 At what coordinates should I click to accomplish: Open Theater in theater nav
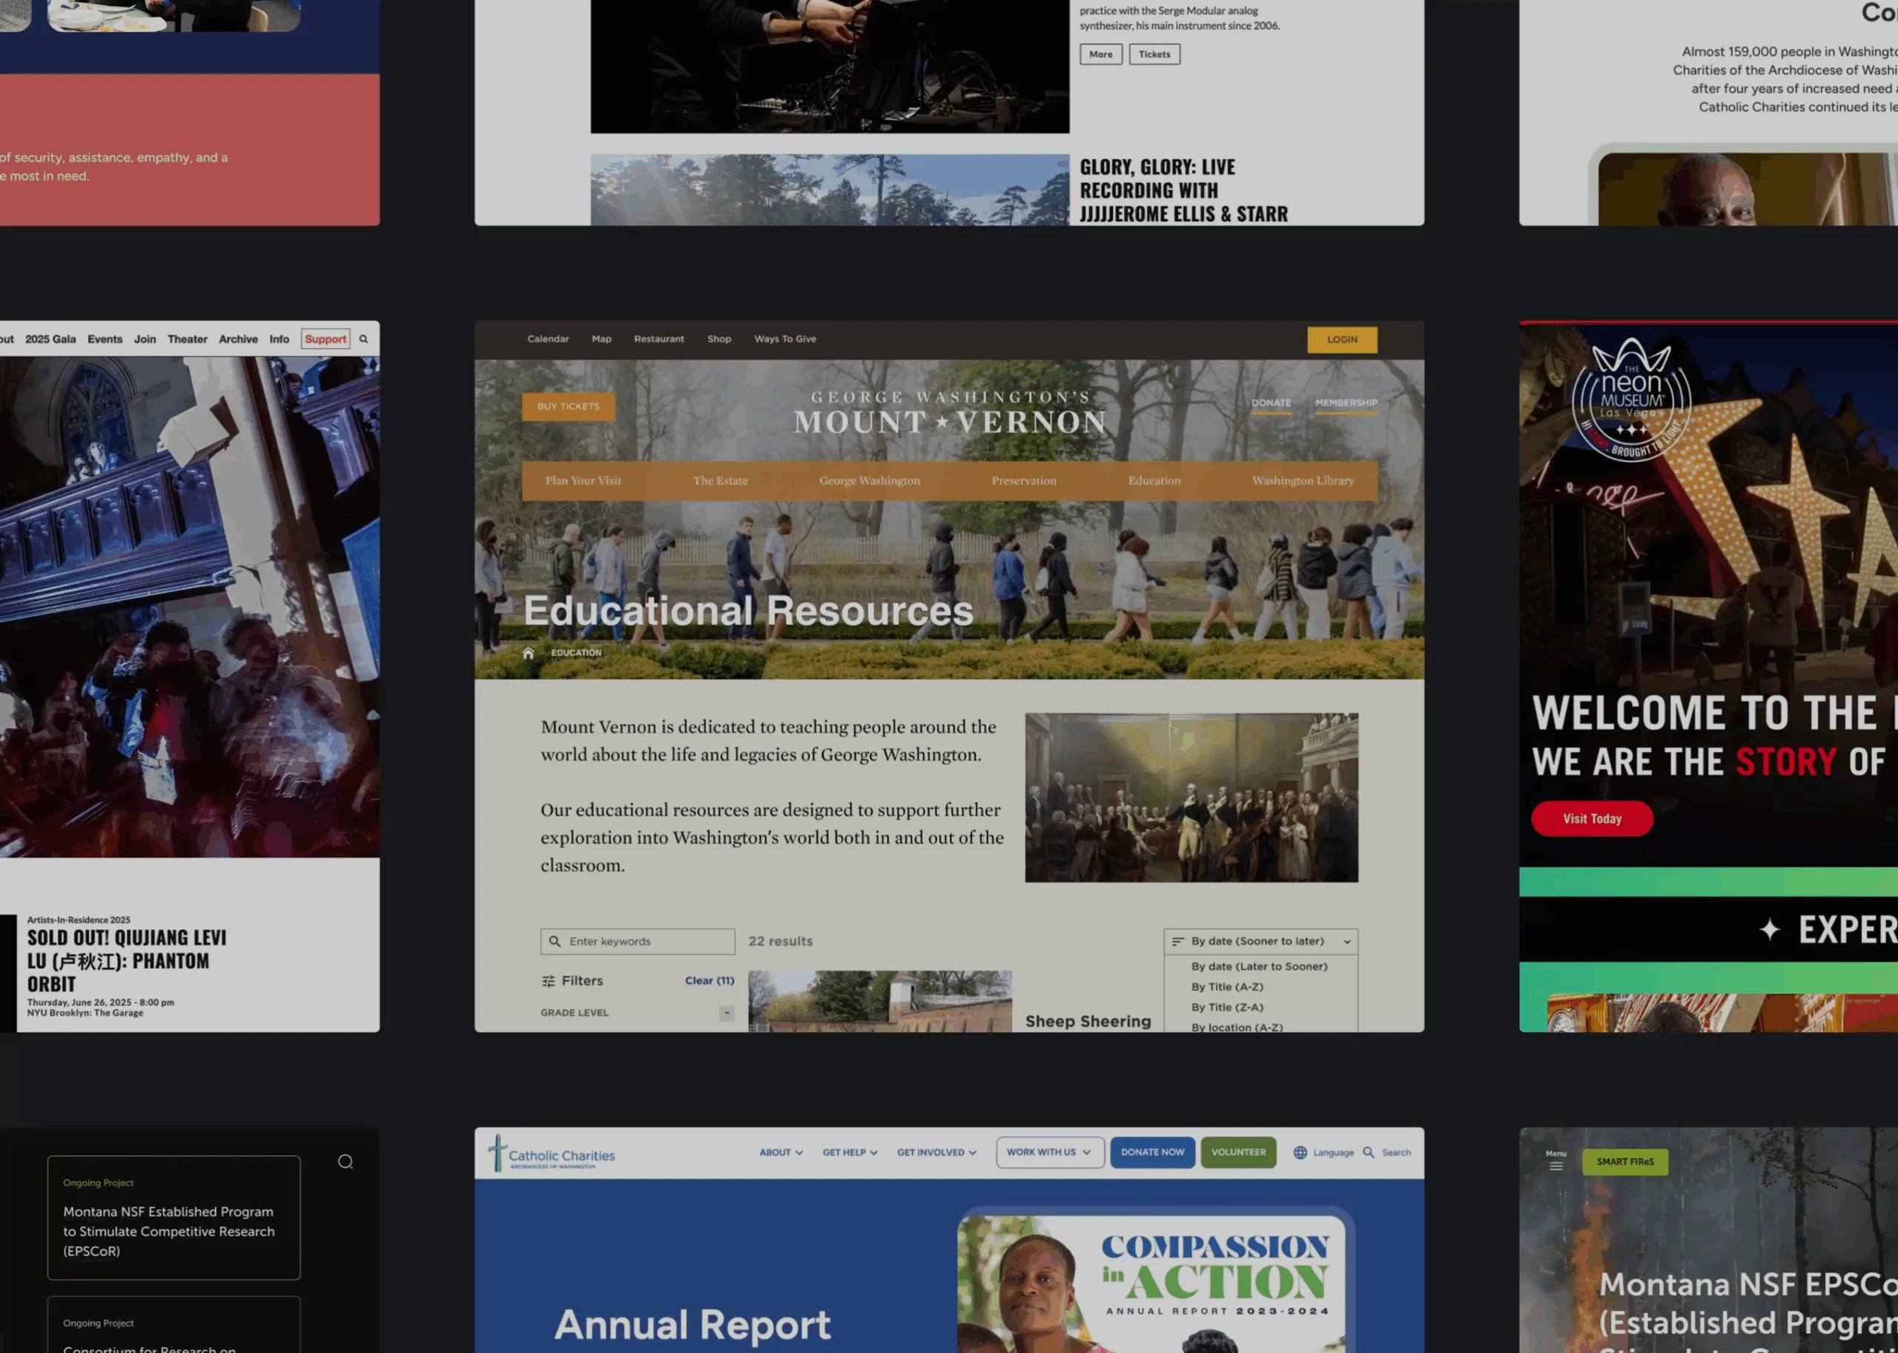(188, 339)
